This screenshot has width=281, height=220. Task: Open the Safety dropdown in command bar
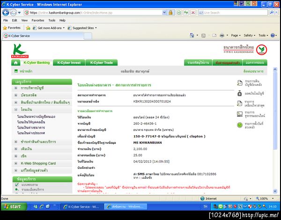click(250, 35)
